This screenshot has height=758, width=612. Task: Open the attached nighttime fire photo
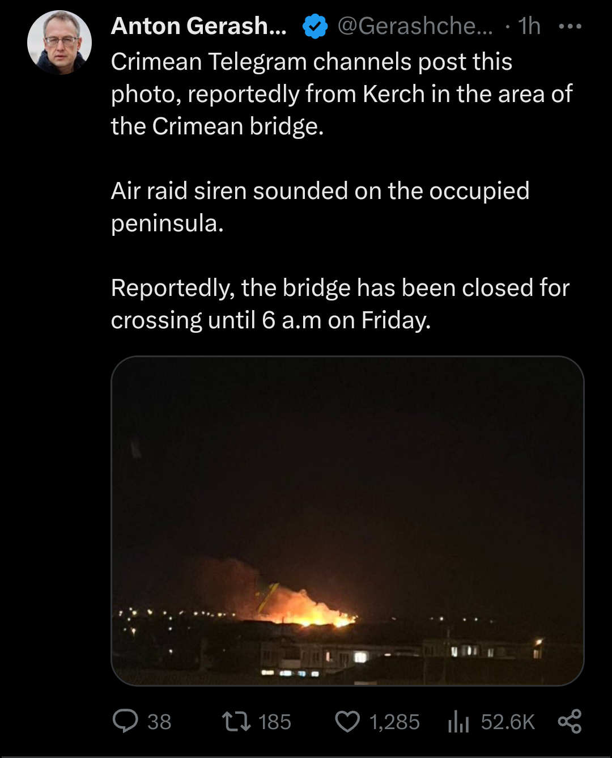pyautogui.click(x=347, y=520)
